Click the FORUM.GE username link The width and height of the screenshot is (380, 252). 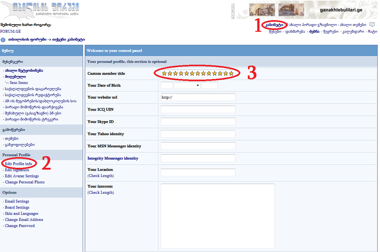pyautogui.click(x=10, y=31)
